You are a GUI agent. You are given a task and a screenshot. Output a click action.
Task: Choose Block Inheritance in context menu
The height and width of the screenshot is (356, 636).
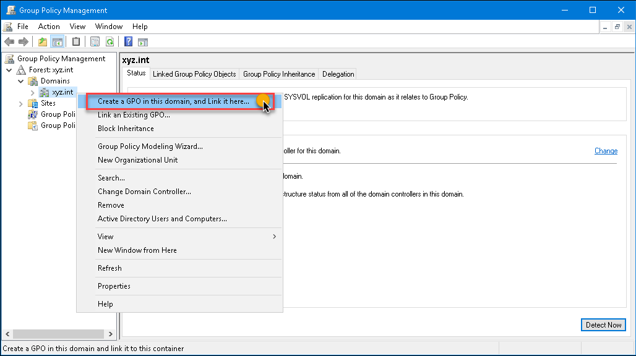(180, 129)
